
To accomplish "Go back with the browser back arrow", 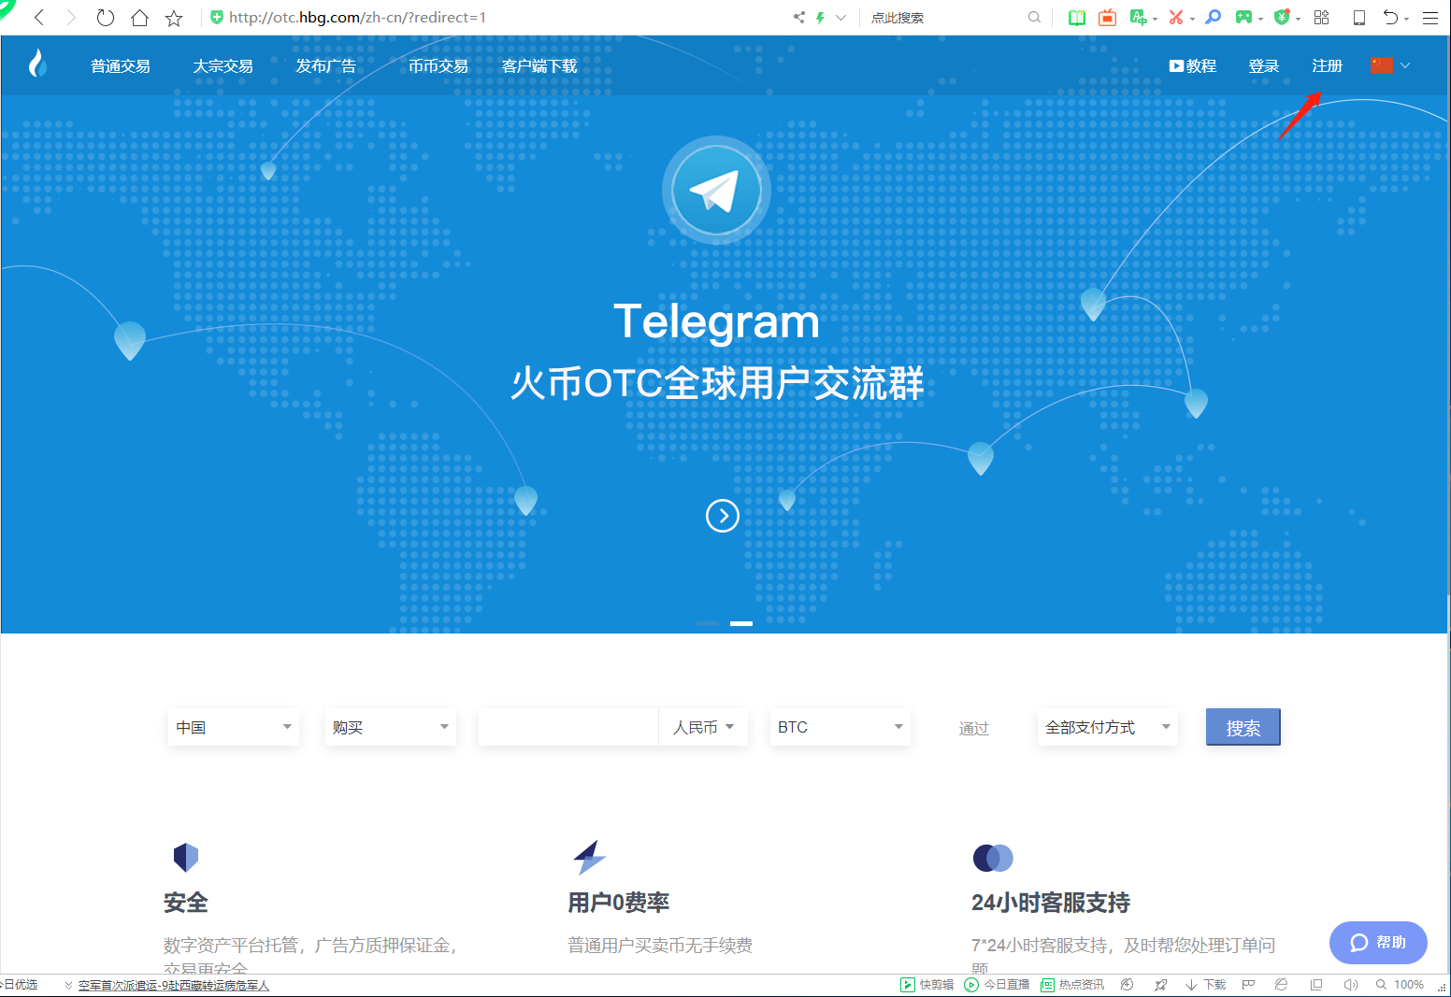I will coord(39,18).
